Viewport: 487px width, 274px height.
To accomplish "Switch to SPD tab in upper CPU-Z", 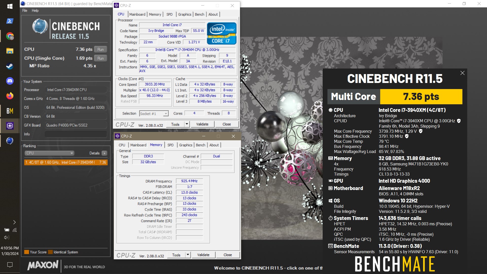I will (169, 14).
